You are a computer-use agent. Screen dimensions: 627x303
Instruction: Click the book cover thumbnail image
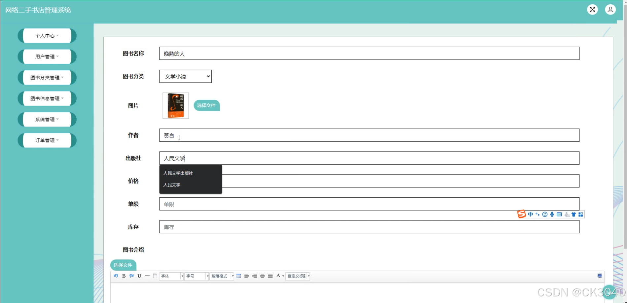176,106
